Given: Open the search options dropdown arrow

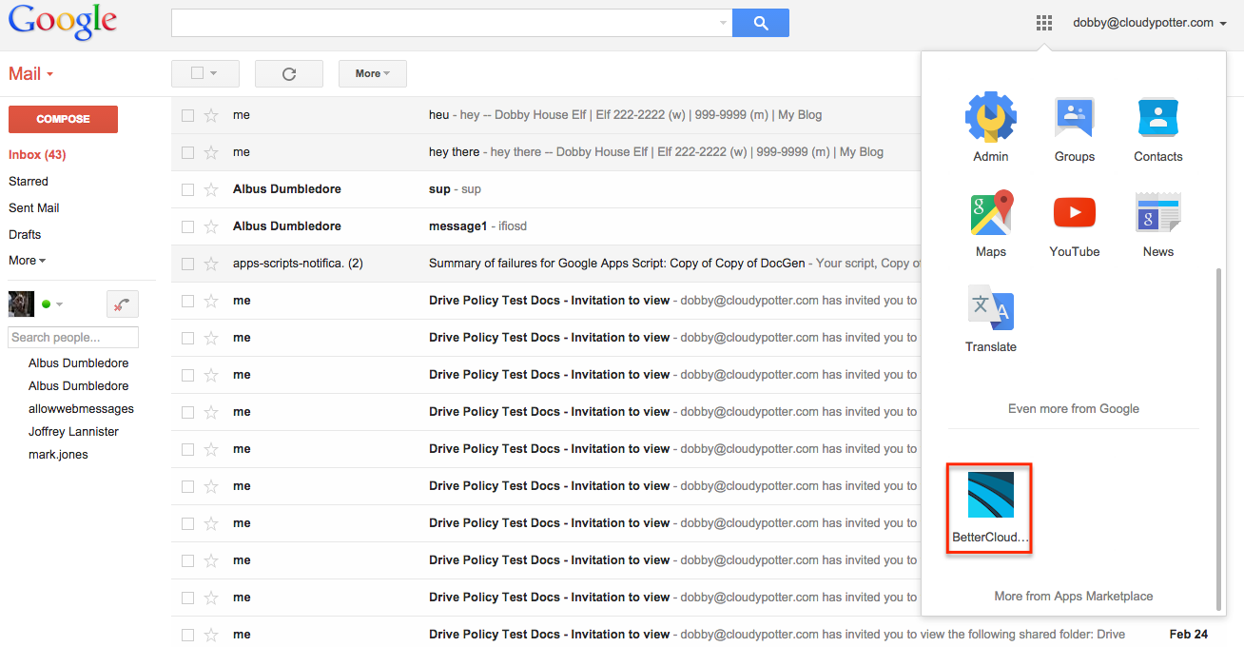Looking at the screenshot, I should coord(722,23).
